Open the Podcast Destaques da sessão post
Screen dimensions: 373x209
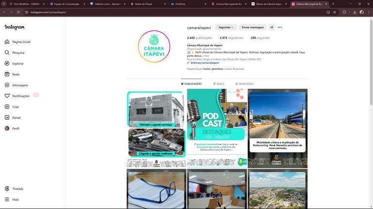[217, 128]
